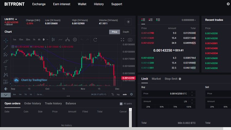
Task: Set chart interval to 15m
Action: pos(21,39)
